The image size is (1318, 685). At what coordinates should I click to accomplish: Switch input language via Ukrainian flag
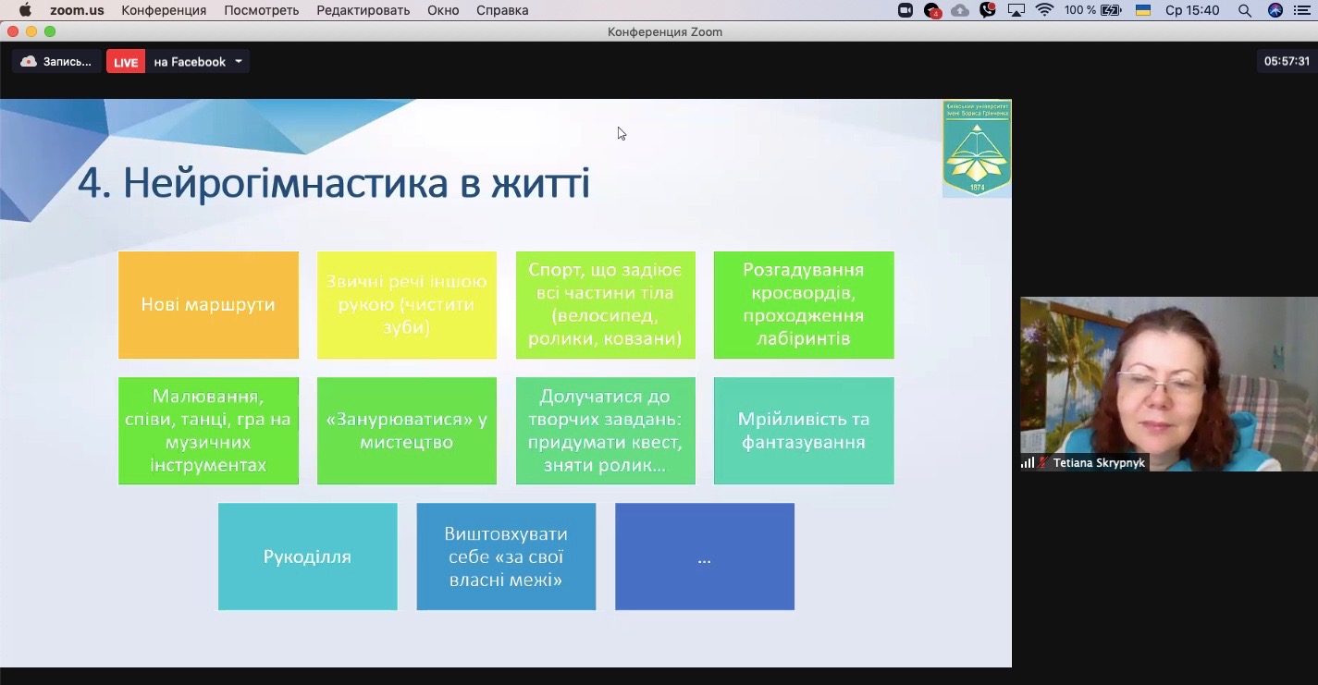click(x=1143, y=10)
